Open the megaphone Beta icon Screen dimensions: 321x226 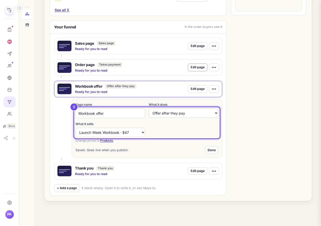coord(9,126)
